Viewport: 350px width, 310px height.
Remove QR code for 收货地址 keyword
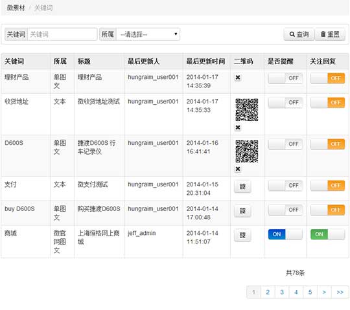pyautogui.click(x=238, y=127)
